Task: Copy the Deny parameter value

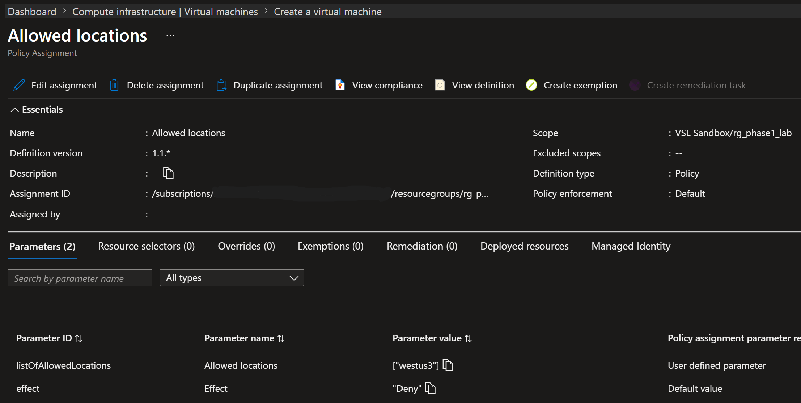Action: coord(430,389)
